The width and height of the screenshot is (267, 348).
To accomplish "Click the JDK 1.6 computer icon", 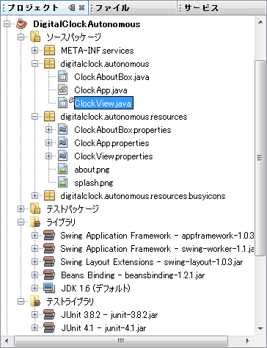I will [x=49, y=288].
